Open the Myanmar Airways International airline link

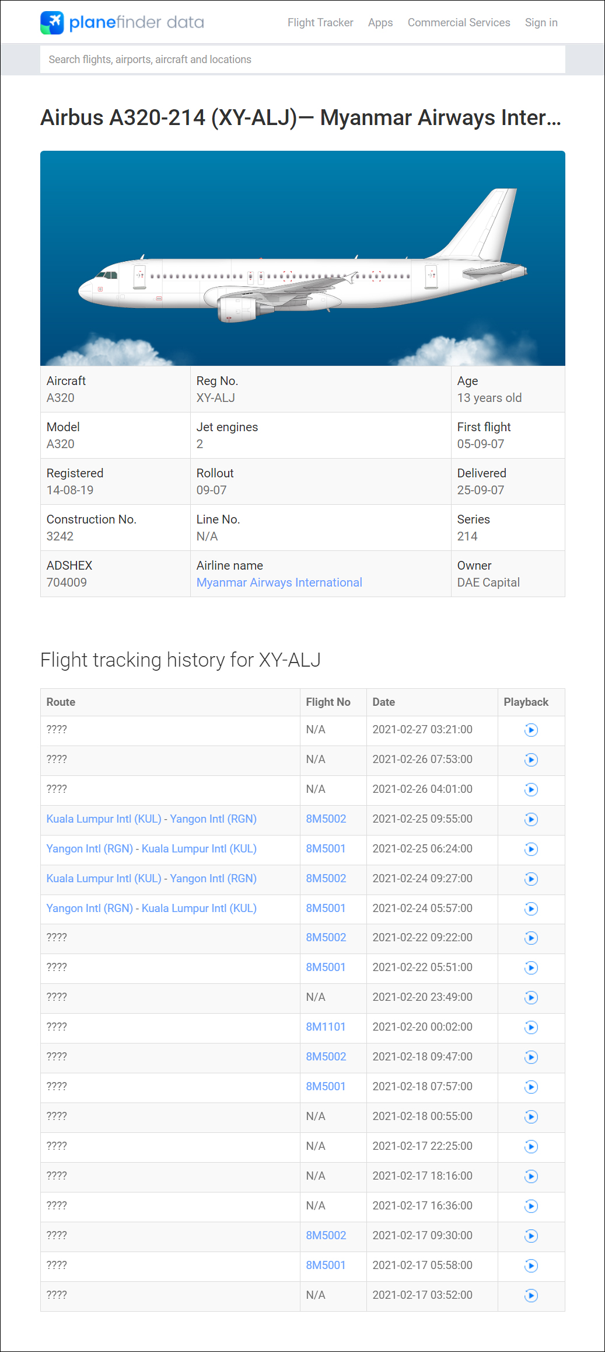point(279,583)
